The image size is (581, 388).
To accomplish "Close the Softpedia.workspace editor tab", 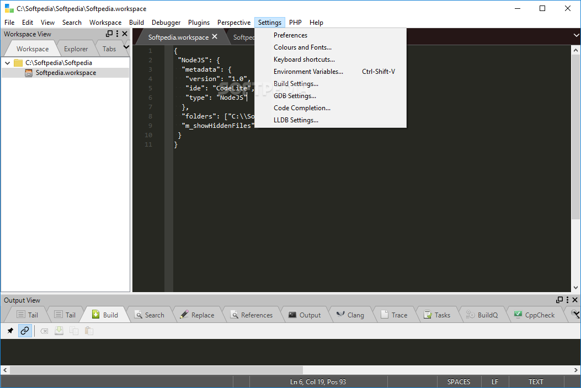I will tap(215, 37).
